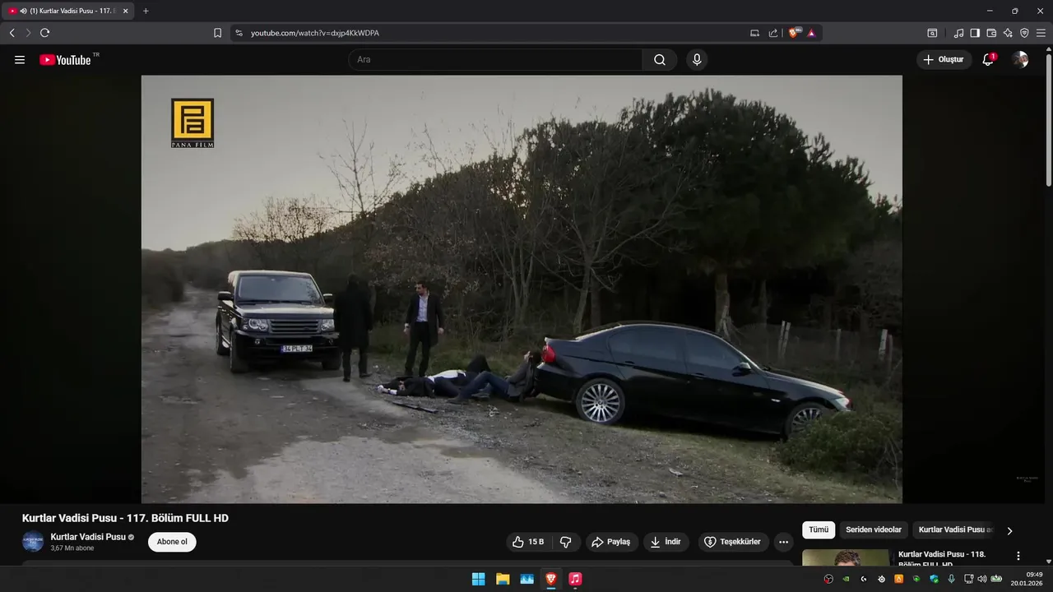This screenshot has width=1053, height=592.
Task: Subscribe with the Abone ol button
Action: pyautogui.click(x=172, y=542)
